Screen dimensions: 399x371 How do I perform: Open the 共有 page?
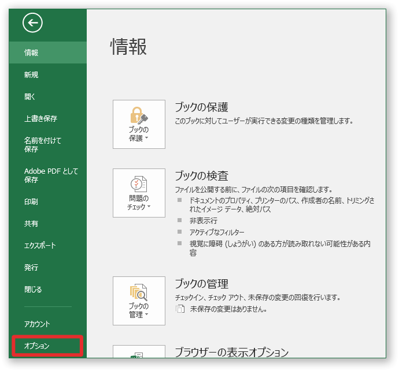pyautogui.click(x=48, y=223)
